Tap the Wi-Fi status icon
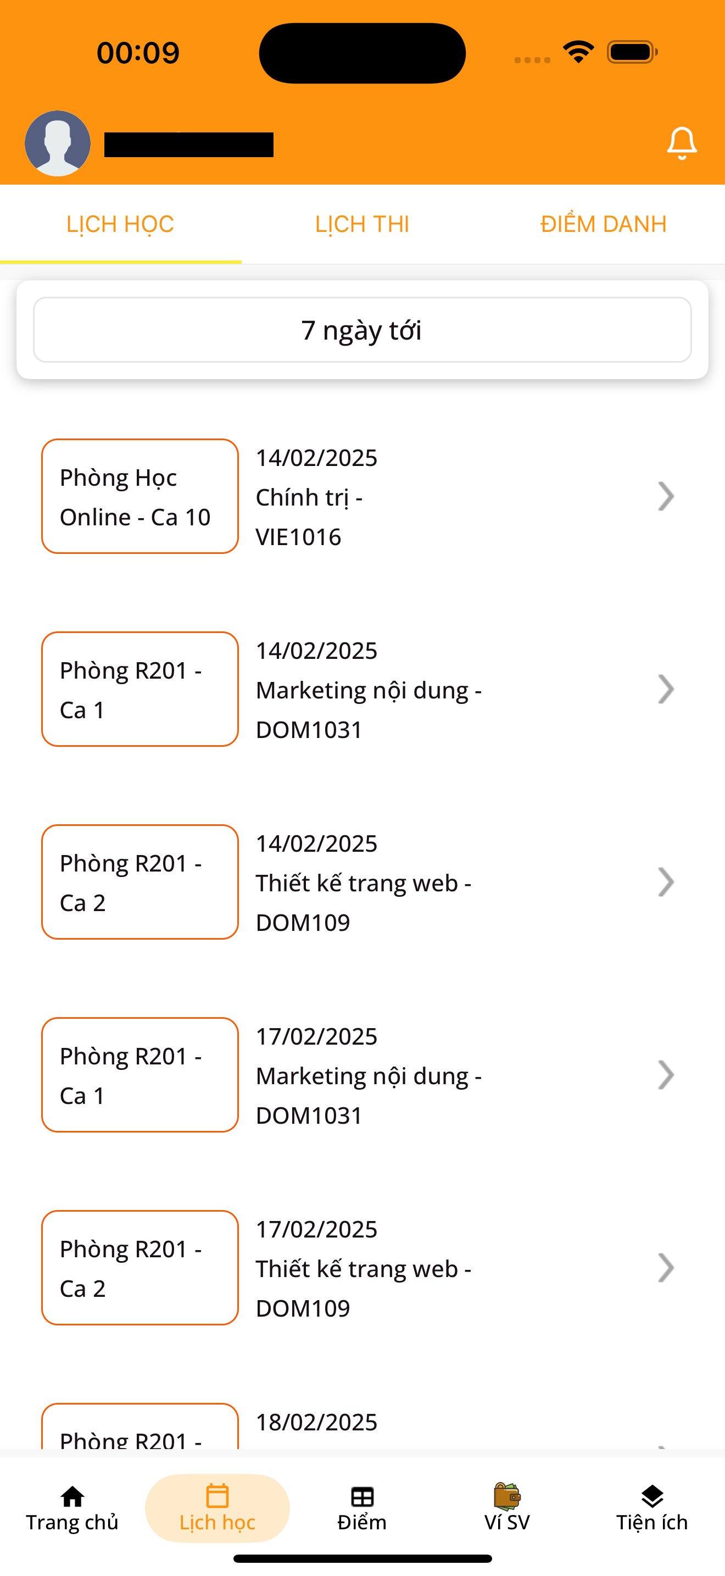Image resolution: width=725 pixels, height=1576 pixels. [579, 52]
